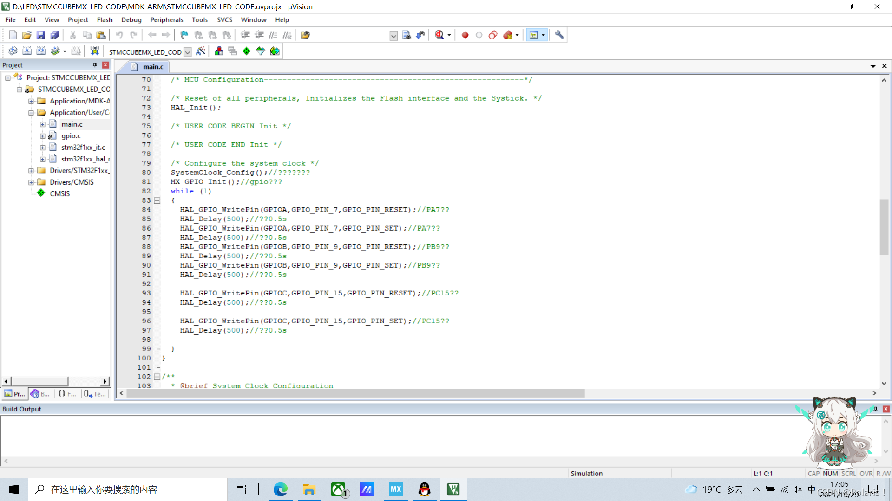The image size is (892, 501).
Task: Start debug session magnifier icon
Action: (x=439, y=35)
